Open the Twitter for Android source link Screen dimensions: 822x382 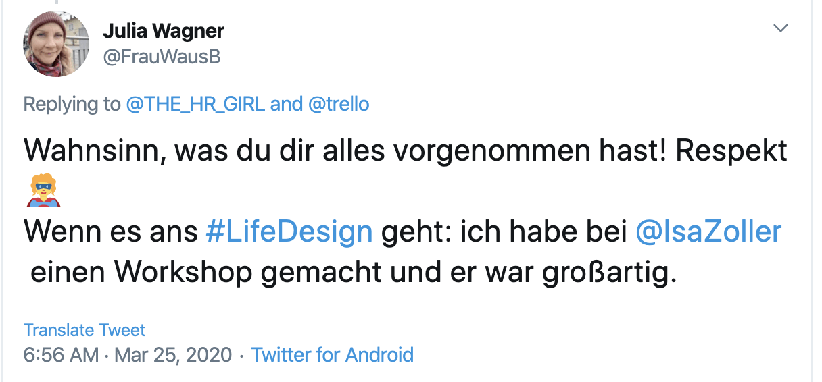tap(333, 354)
